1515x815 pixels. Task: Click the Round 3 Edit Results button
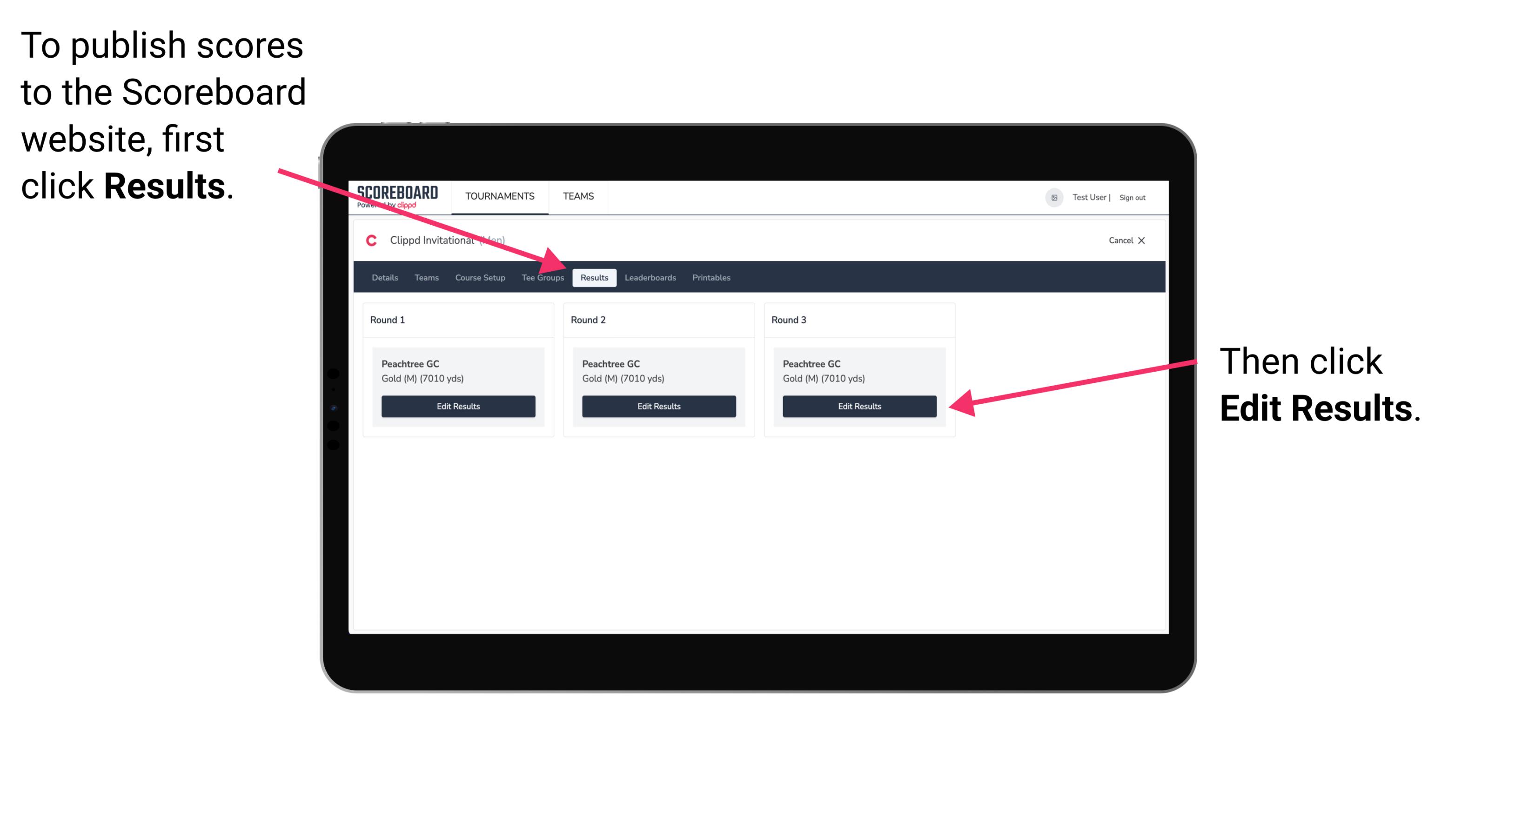pos(858,406)
